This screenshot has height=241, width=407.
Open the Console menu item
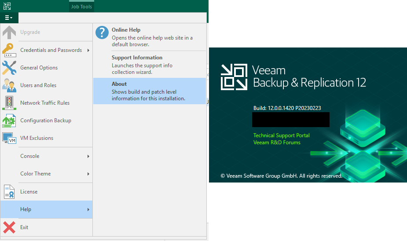coord(47,156)
